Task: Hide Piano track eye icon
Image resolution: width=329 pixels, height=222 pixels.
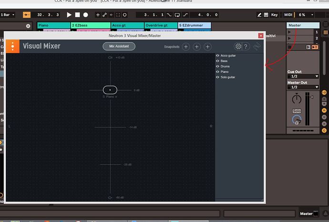Action: point(217,72)
